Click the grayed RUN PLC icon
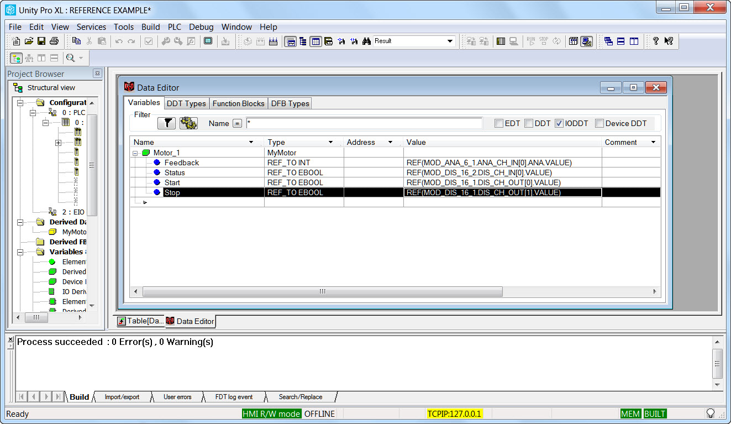731x424 pixels. coord(531,41)
